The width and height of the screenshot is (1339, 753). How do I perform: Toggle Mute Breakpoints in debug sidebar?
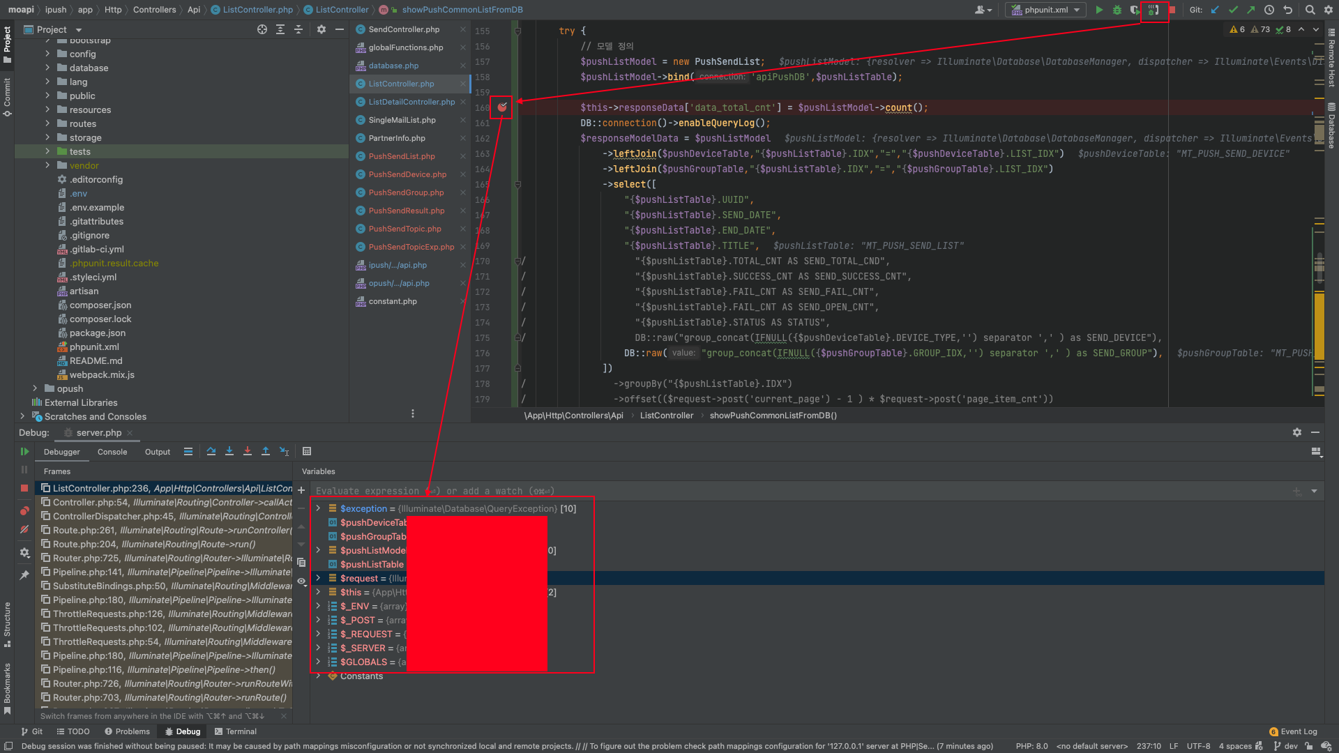tap(24, 530)
